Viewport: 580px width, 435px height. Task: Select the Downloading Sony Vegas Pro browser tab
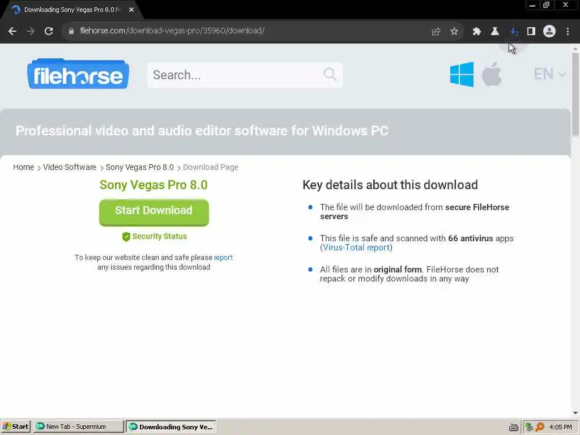(x=72, y=10)
